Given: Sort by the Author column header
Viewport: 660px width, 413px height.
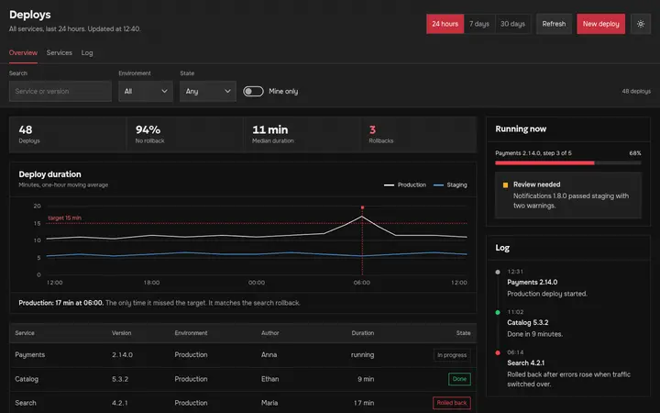Looking at the screenshot, I should [x=269, y=333].
